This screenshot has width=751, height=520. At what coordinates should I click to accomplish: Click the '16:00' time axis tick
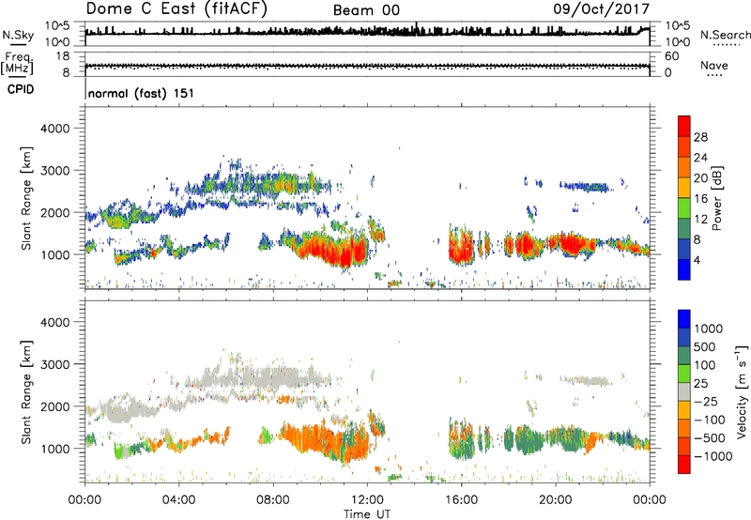pyautogui.click(x=461, y=500)
